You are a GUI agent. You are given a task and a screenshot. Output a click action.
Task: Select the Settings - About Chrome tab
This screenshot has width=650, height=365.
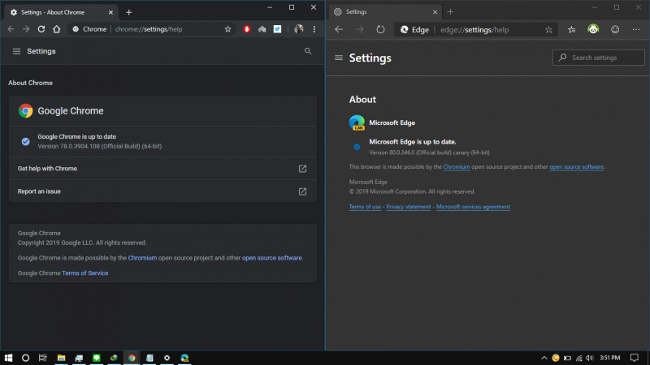(x=62, y=12)
